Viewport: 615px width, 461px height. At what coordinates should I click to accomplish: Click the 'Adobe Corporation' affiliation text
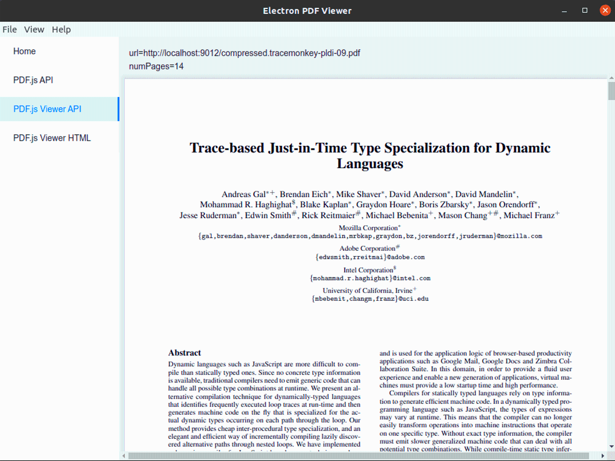[370, 248]
